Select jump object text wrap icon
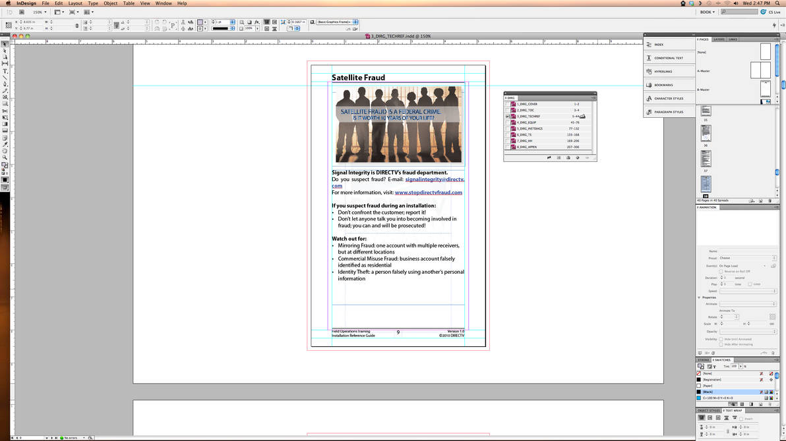 click(x=727, y=418)
